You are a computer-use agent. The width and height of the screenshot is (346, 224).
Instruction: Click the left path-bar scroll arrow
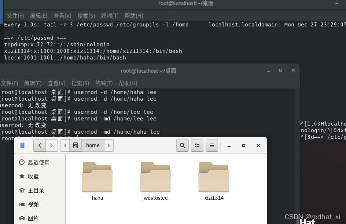click(65, 145)
